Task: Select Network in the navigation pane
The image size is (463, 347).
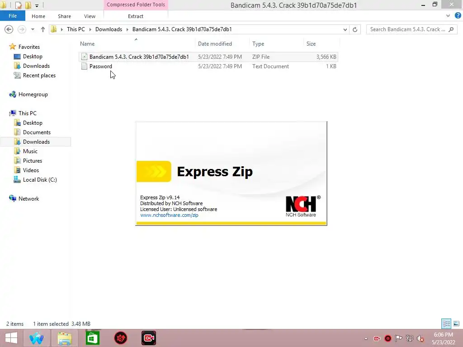Action: coord(28,199)
